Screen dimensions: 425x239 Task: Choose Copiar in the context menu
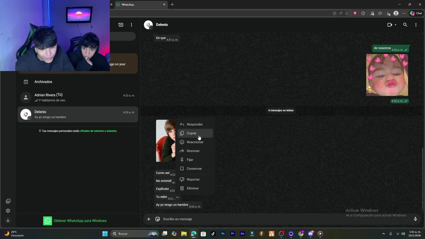coord(195,133)
